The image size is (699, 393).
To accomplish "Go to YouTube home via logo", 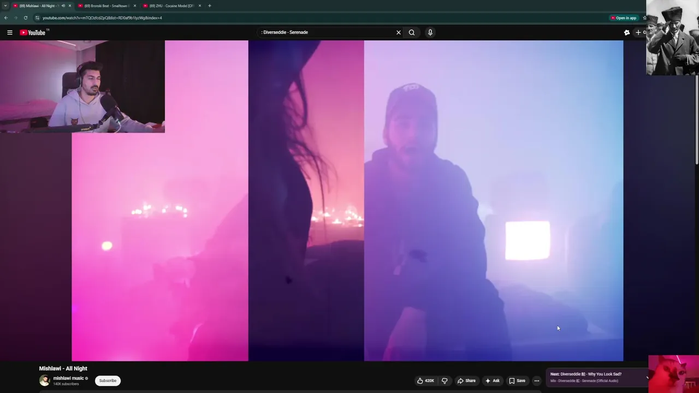I will [34, 33].
